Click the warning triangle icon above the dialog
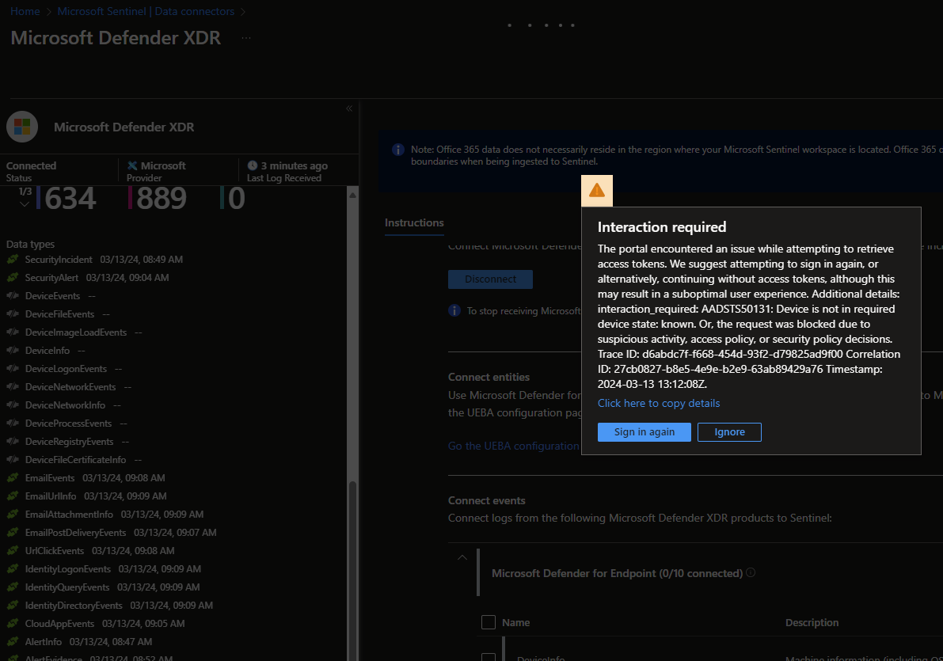This screenshot has width=943, height=661. [596, 191]
